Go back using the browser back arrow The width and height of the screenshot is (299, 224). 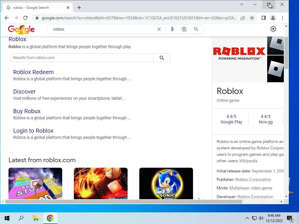coord(7,18)
